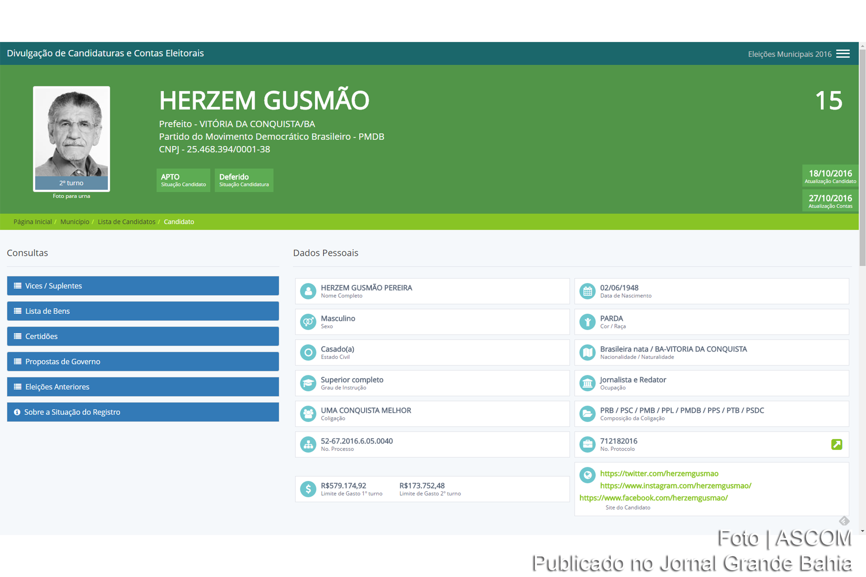The height and width of the screenshot is (577, 866).
Task: Click the building icon beside Jornalista e Redator
Action: click(587, 383)
